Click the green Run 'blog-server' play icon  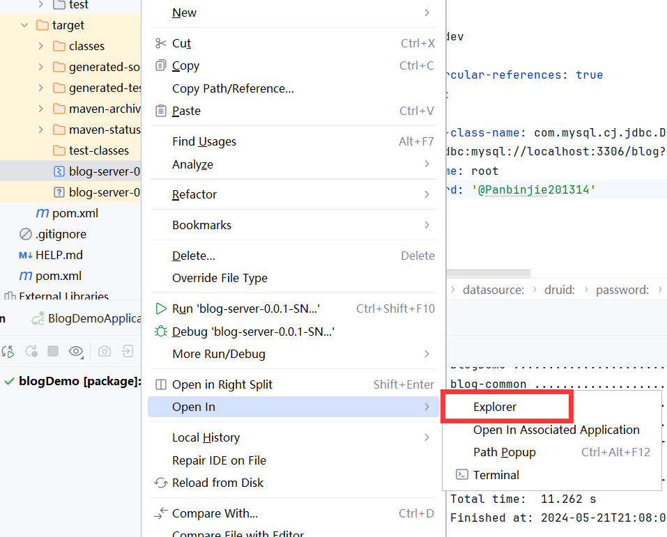coord(161,309)
